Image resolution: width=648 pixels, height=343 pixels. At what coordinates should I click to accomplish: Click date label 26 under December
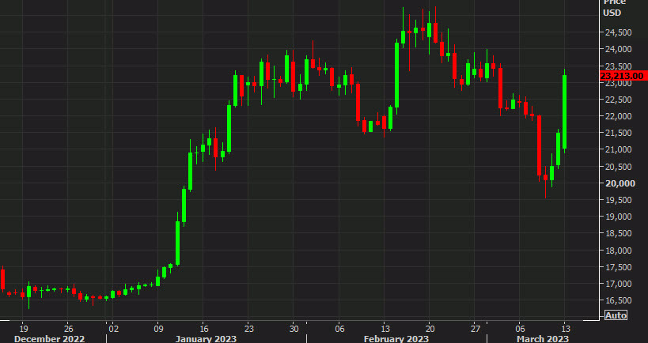click(69, 329)
